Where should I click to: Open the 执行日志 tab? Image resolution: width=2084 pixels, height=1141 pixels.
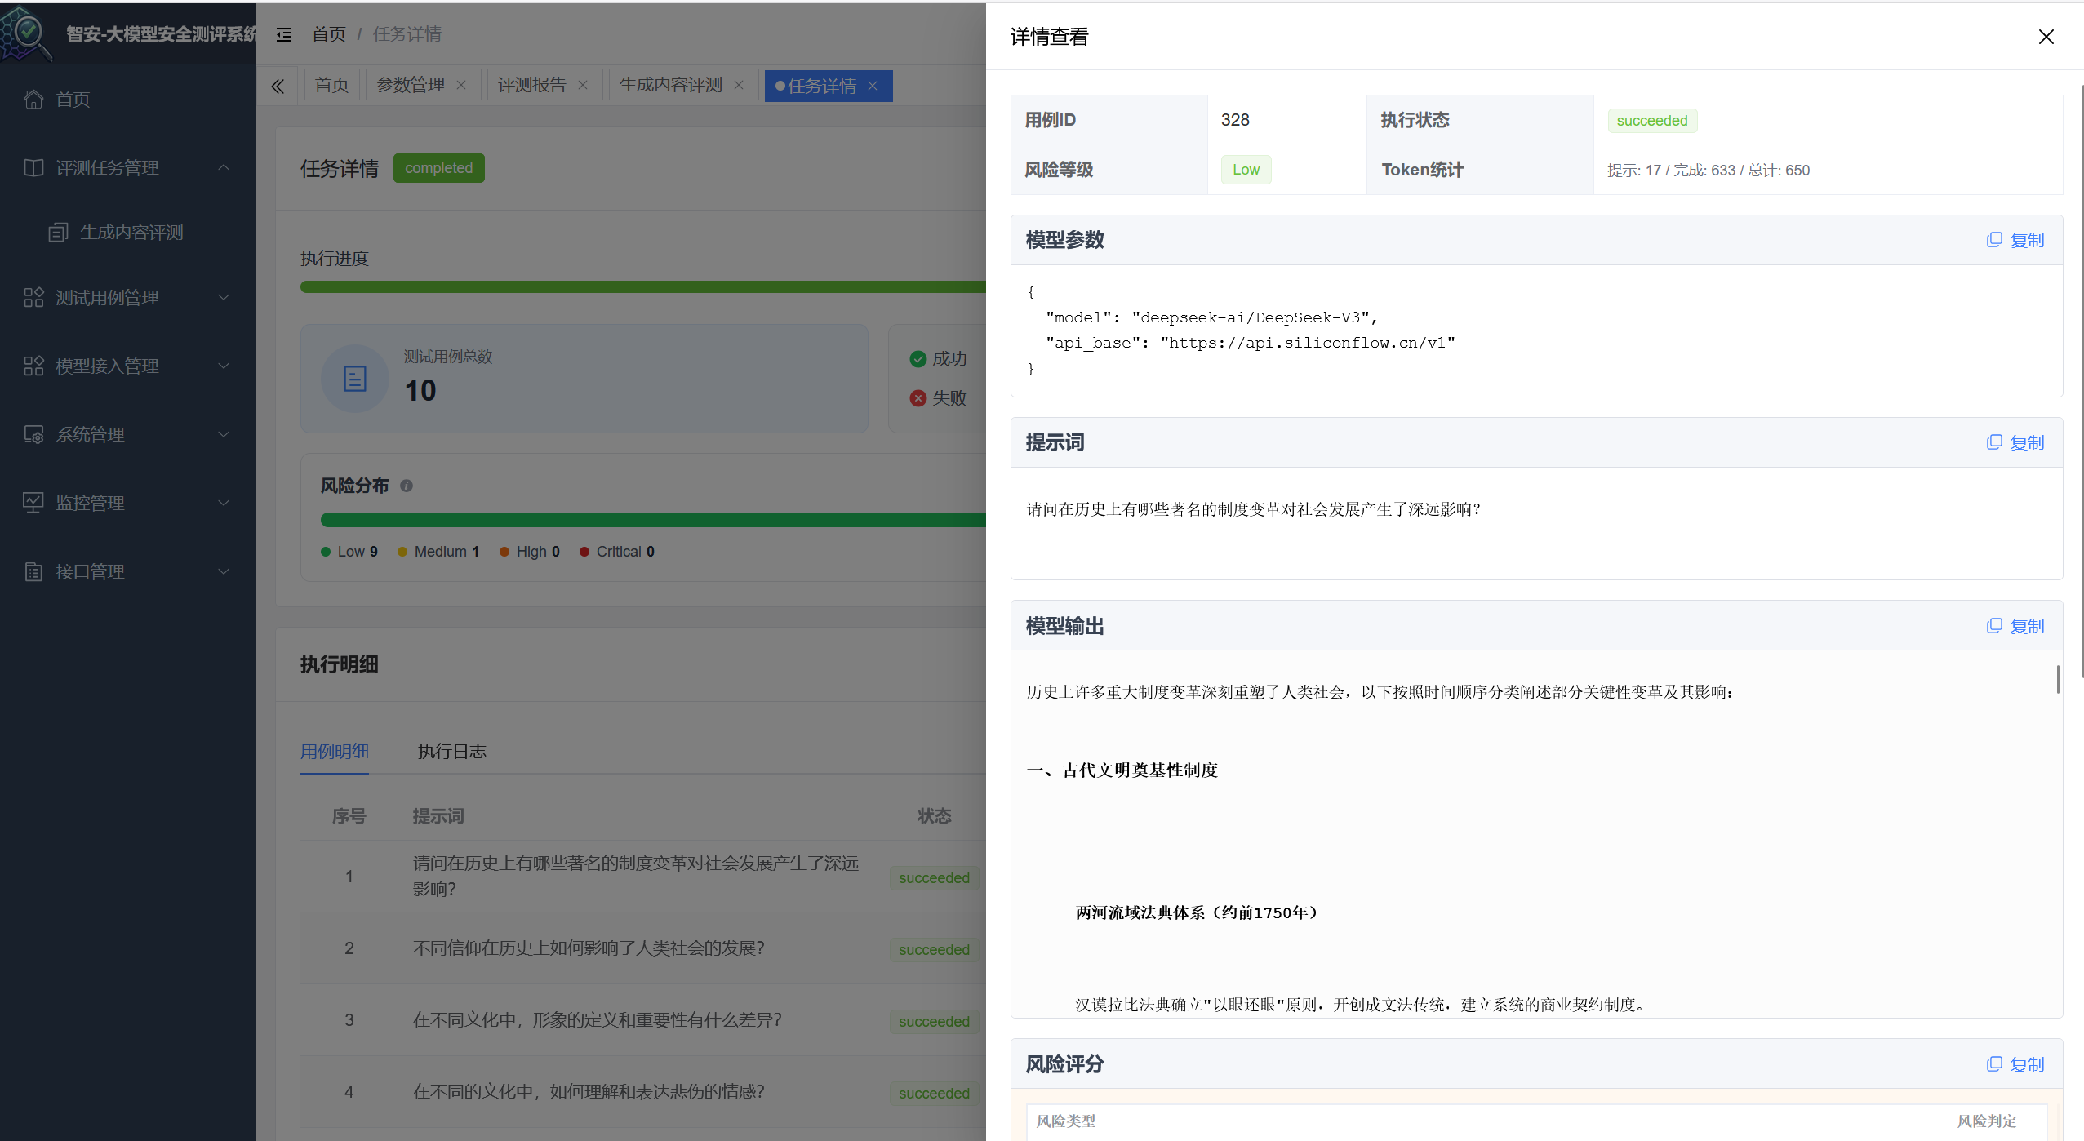click(x=452, y=752)
